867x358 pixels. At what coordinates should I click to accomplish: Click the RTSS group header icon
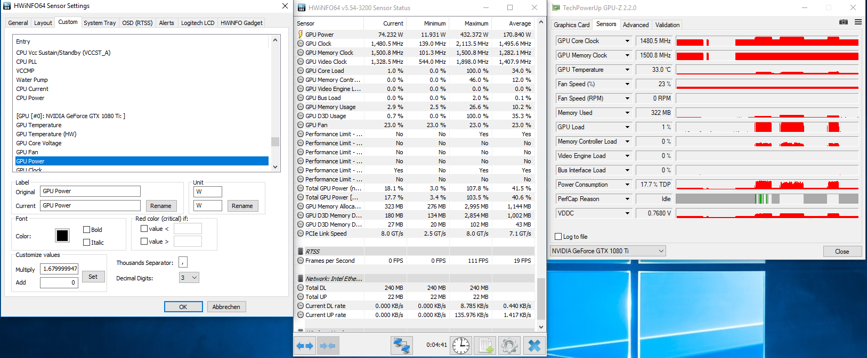click(301, 252)
